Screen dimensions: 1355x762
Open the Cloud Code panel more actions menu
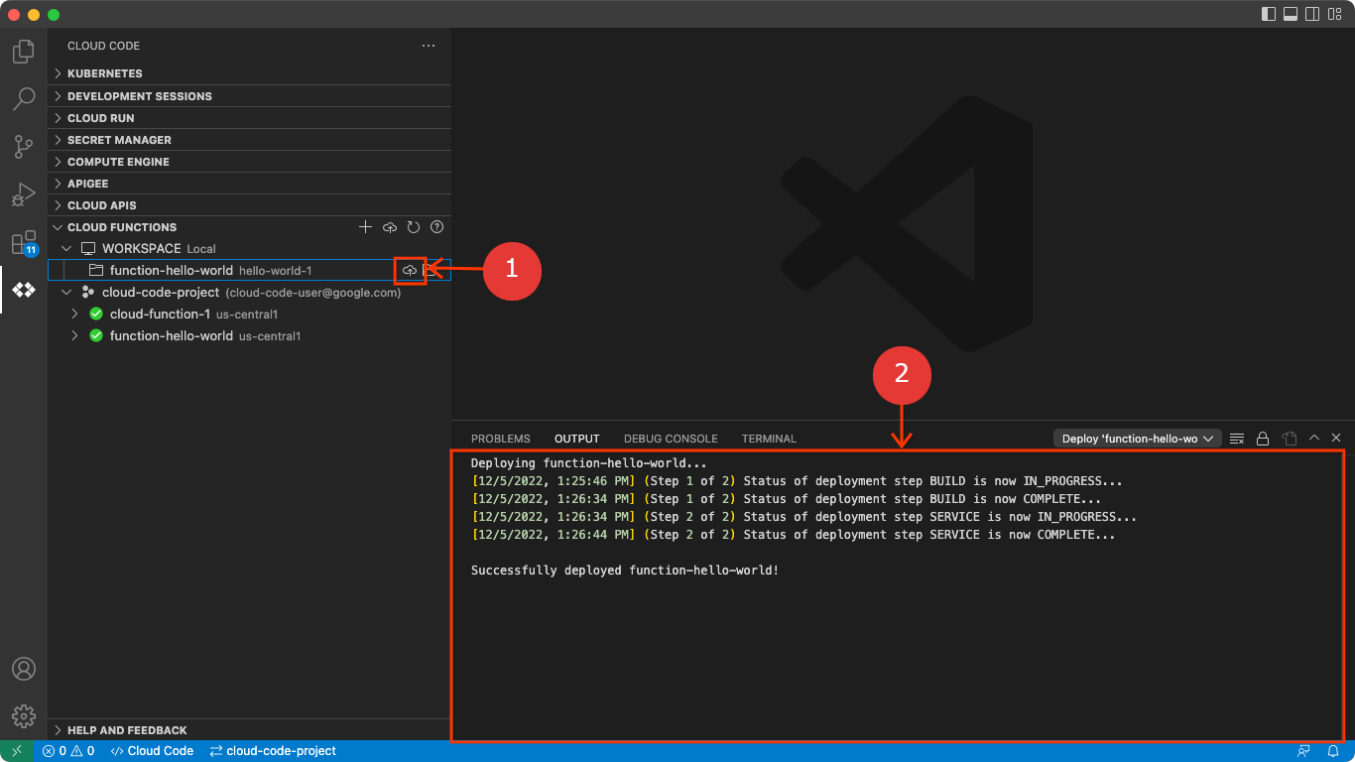(x=429, y=46)
